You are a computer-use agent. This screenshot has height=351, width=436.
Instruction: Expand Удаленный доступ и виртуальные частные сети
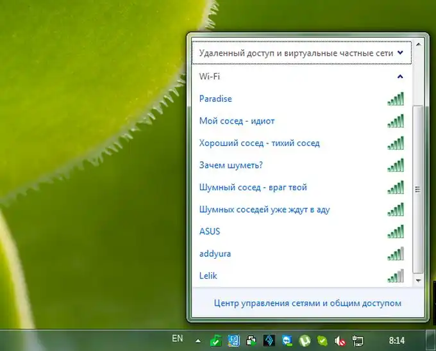(x=400, y=53)
